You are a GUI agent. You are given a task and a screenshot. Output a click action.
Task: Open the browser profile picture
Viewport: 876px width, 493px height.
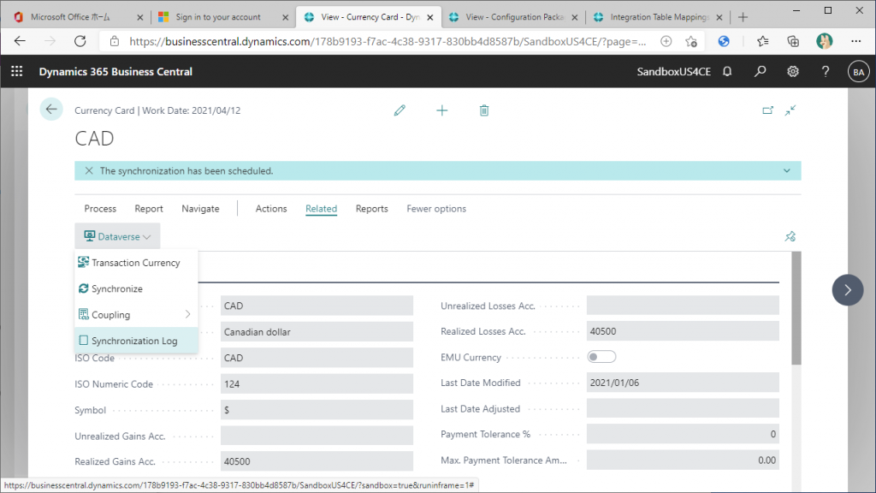[x=824, y=41]
